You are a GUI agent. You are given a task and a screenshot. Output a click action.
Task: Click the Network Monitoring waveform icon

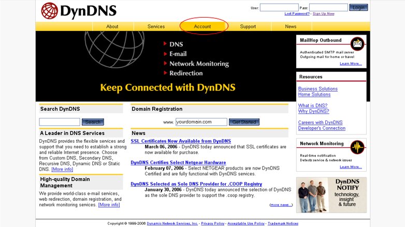pyautogui.click(x=357, y=147)
